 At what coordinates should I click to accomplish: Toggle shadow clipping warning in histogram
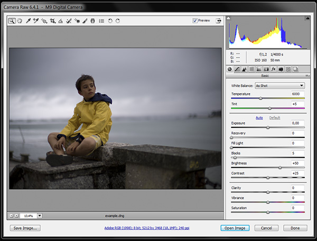tap(229, 19)
